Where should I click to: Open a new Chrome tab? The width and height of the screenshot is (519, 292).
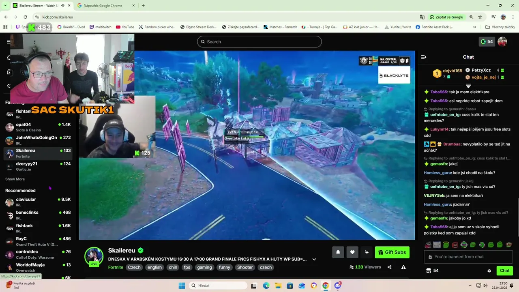click(143, 6)
